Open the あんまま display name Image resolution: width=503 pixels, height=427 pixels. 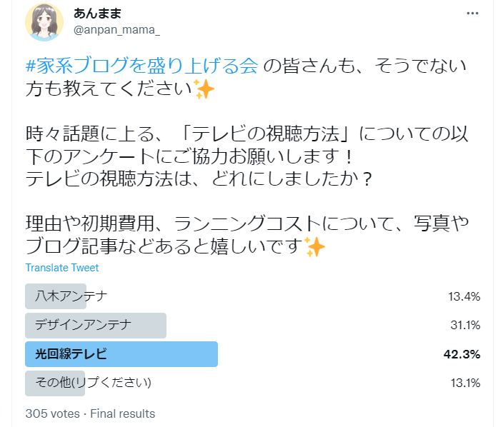tap(97, 14)
